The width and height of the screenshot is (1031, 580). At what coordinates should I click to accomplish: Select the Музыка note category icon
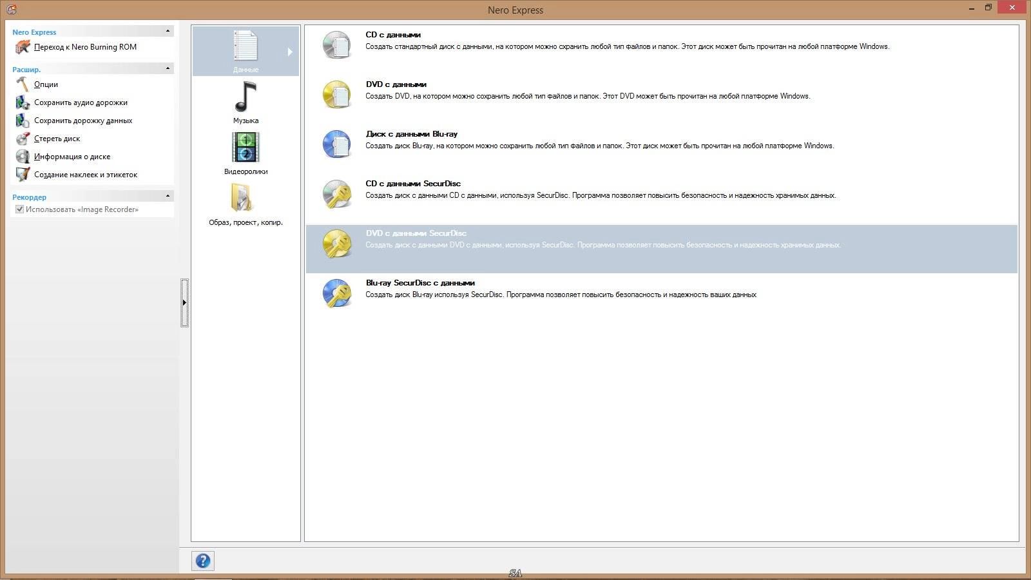[x=246, y=97]
